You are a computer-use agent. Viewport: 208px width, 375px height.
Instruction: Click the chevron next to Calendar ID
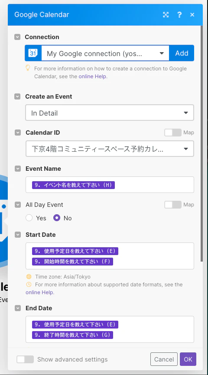pos(18,133)
